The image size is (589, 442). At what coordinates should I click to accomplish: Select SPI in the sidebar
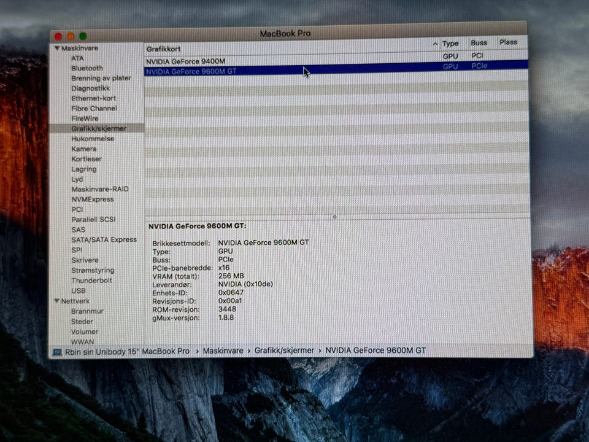(77, 250)
